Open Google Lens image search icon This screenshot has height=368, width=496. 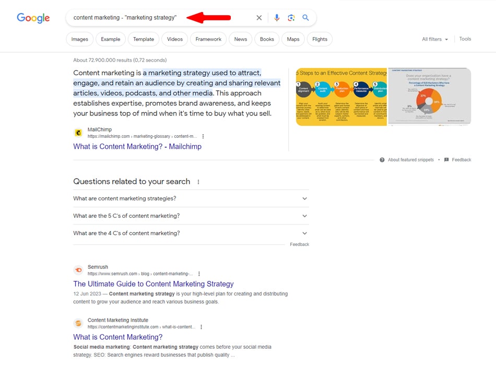point(291,18)
